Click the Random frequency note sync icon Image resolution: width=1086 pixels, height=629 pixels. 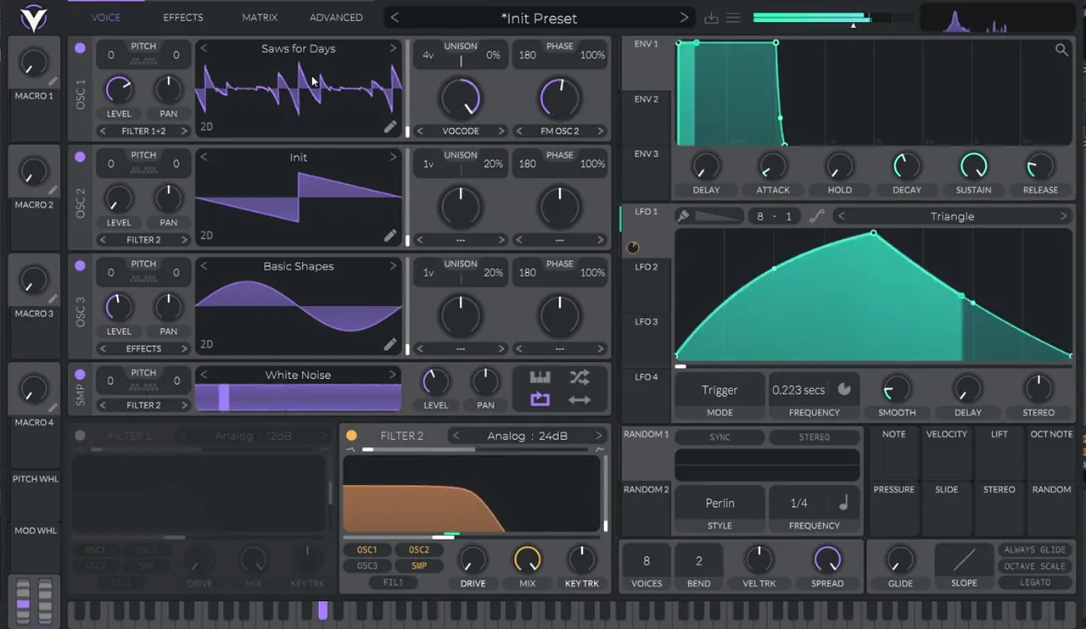pos(843,504)
